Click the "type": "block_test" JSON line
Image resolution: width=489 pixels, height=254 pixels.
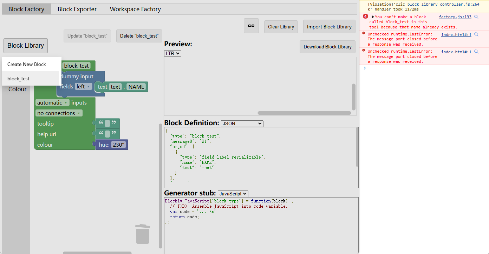click(196, 136)
